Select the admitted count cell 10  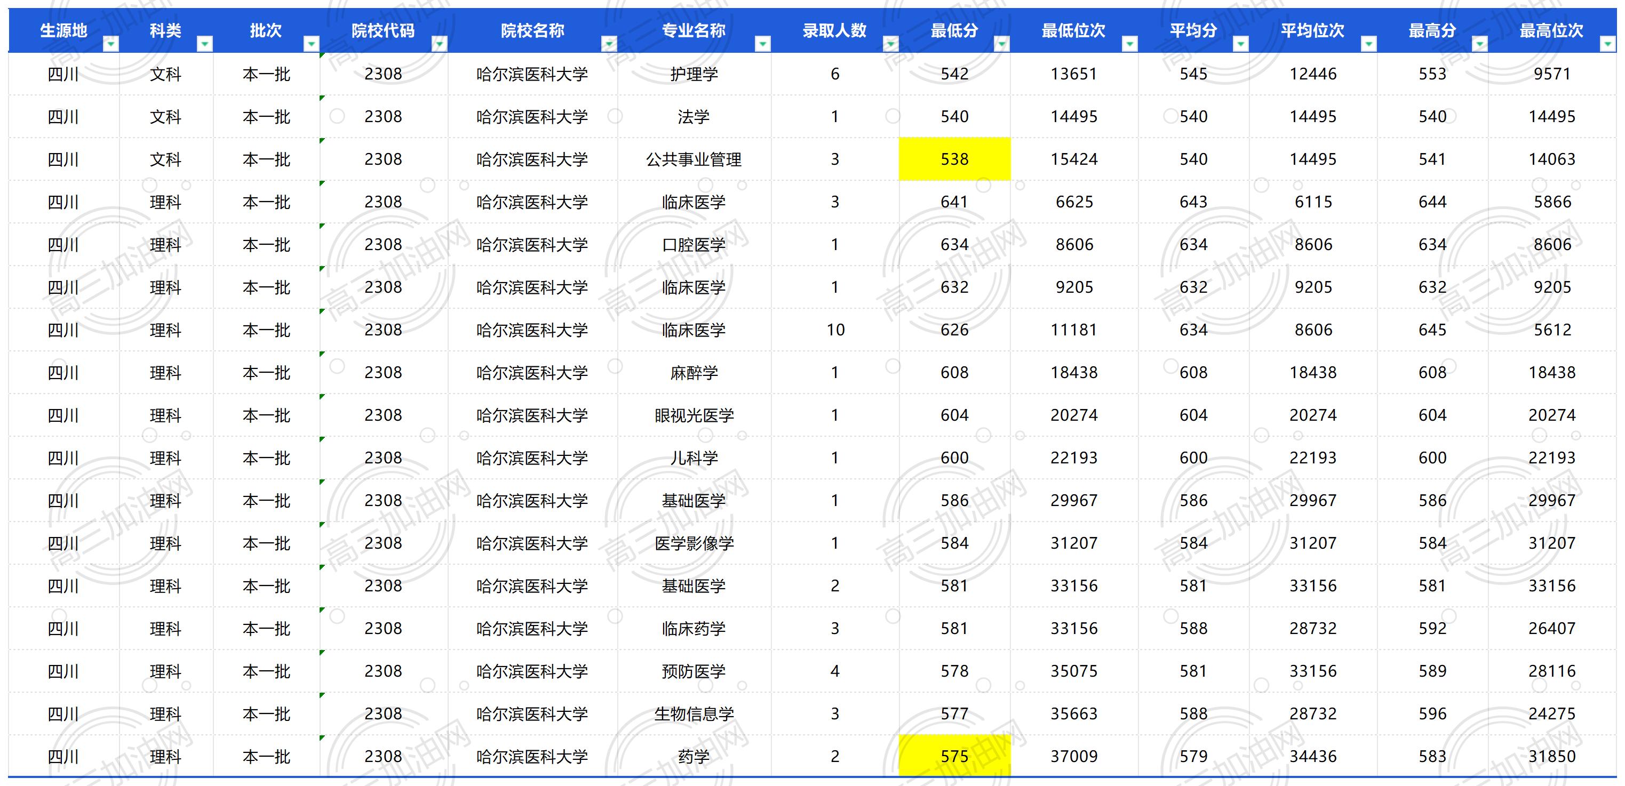pyautogui.click(x=835, y=330)
